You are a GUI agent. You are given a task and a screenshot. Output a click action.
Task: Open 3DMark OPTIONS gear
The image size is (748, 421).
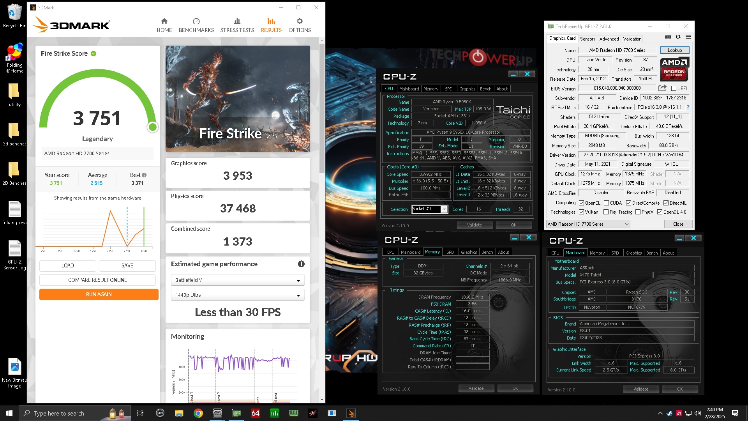tap(300, 21)
